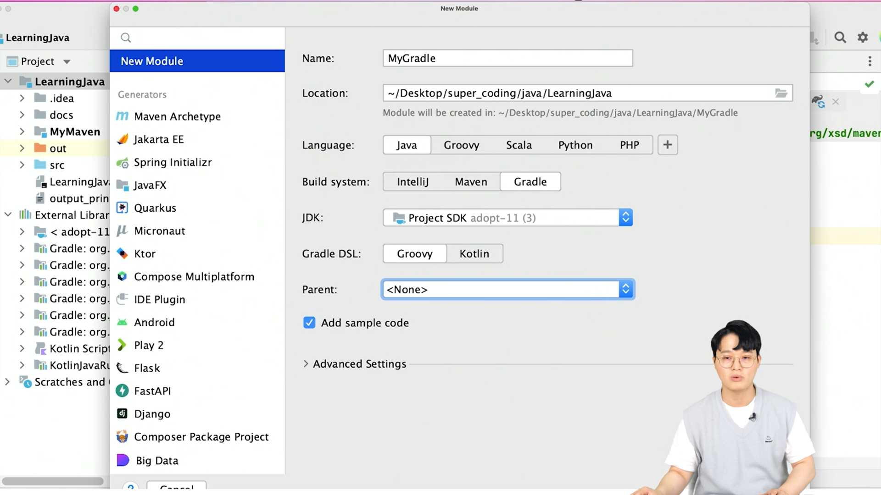The height and width of the screenshot is (495, 881).
Task: Click the green checkmark inspection icon
Action: click(x=869, y=84)
